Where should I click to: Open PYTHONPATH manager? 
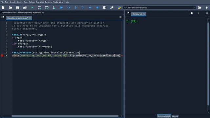coord(119,8)
